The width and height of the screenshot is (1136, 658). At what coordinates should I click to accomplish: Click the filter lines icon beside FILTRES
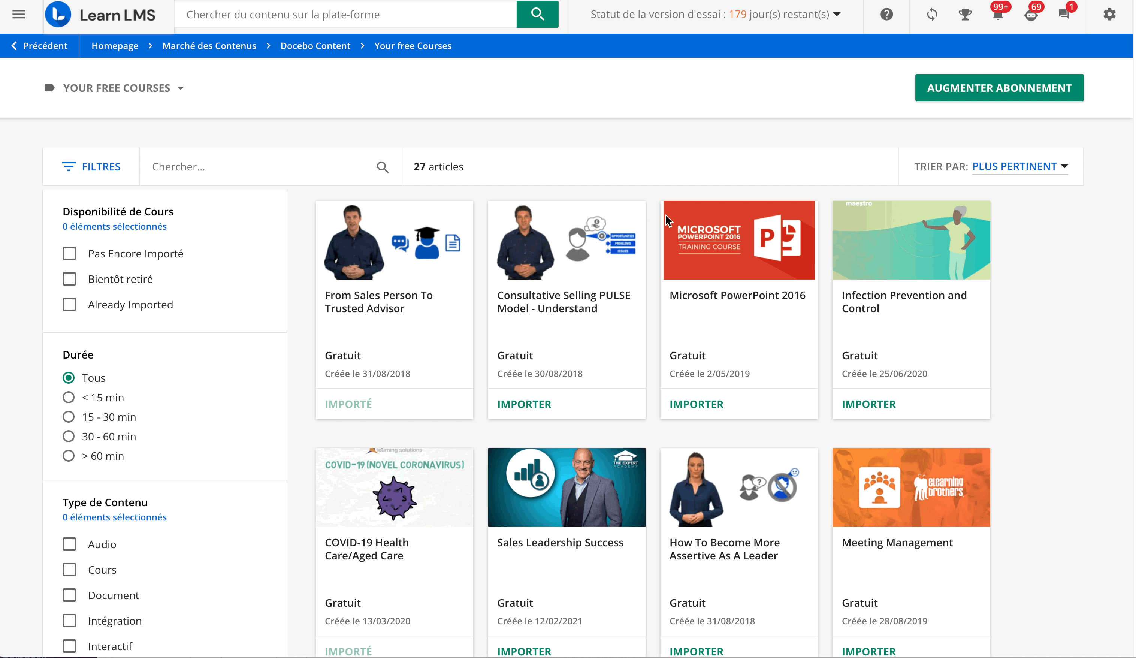pyautogui.click(x=68, y=167)
